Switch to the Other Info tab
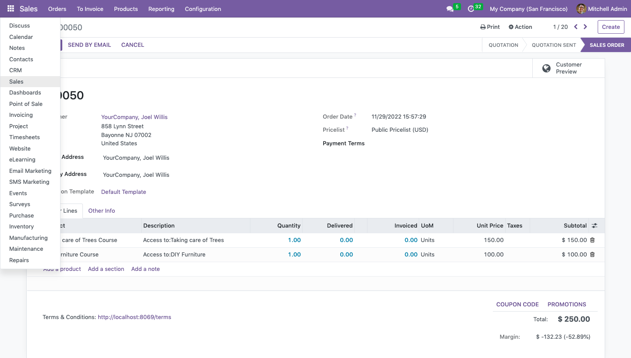631x358 pixels. click(x=101, y=211)
